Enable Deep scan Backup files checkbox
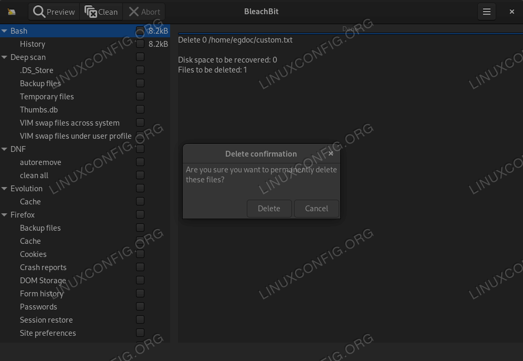Screen dimensions: 523x361 click(x=140, y=83)
